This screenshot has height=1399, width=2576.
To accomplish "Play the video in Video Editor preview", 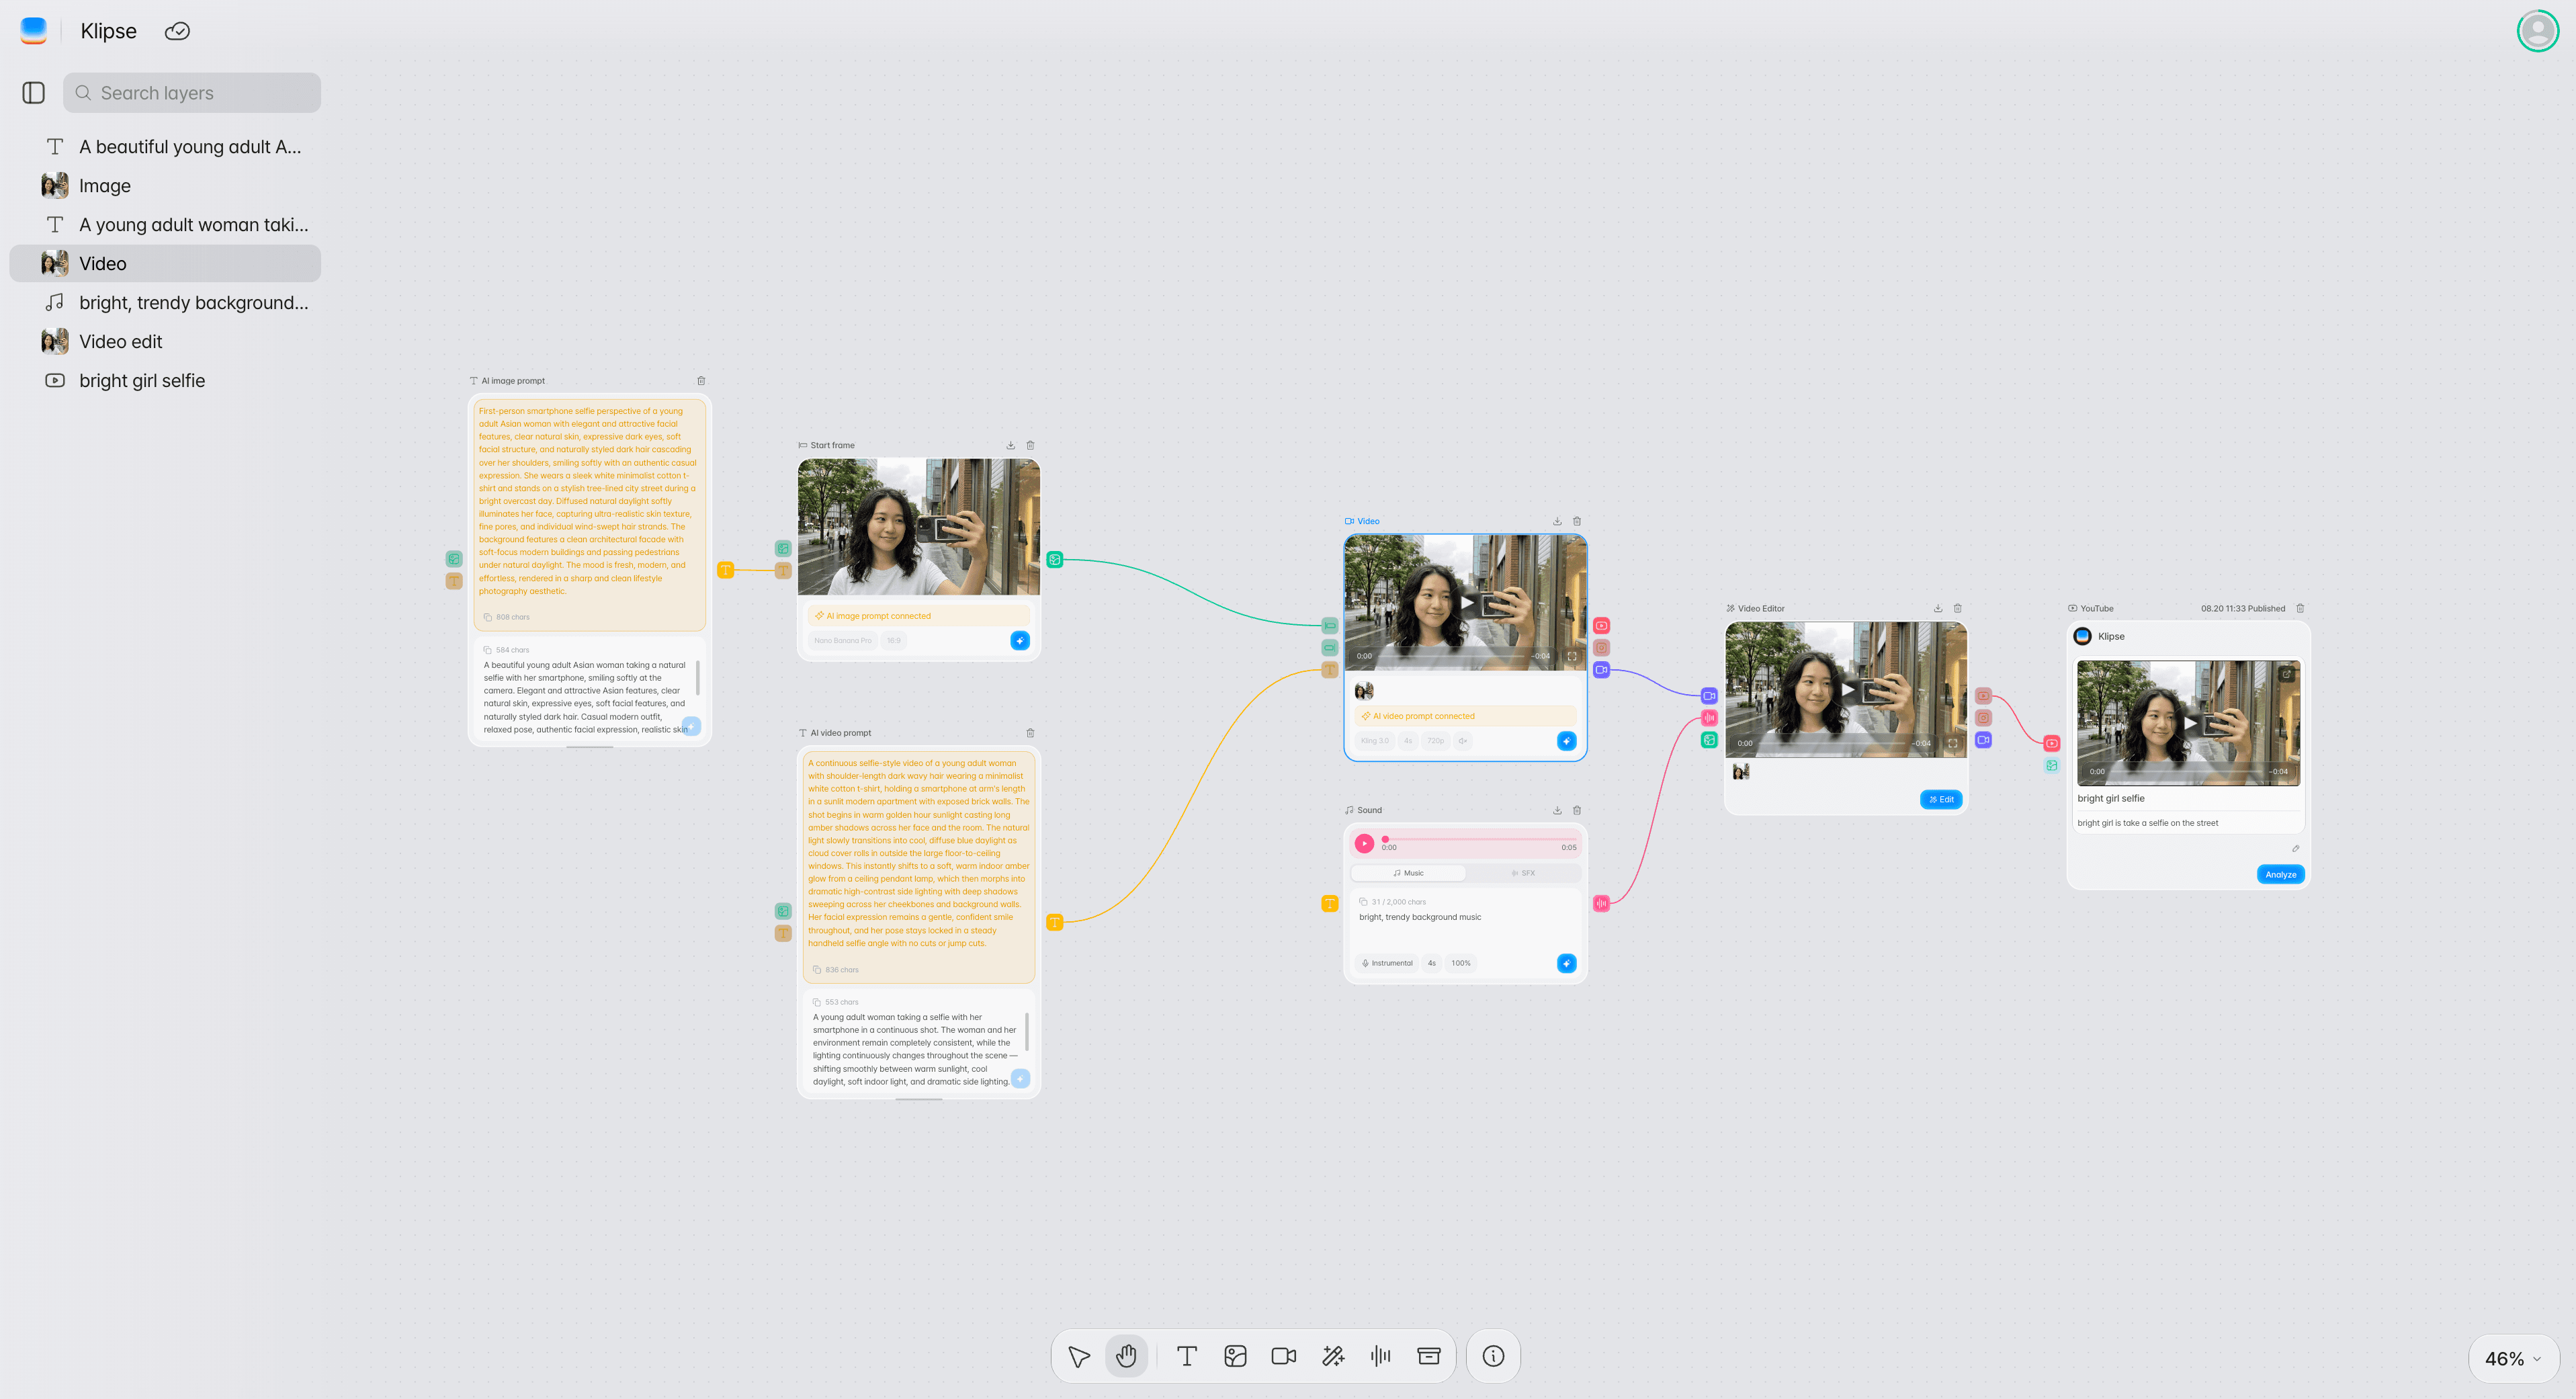I will (1847, 689).
